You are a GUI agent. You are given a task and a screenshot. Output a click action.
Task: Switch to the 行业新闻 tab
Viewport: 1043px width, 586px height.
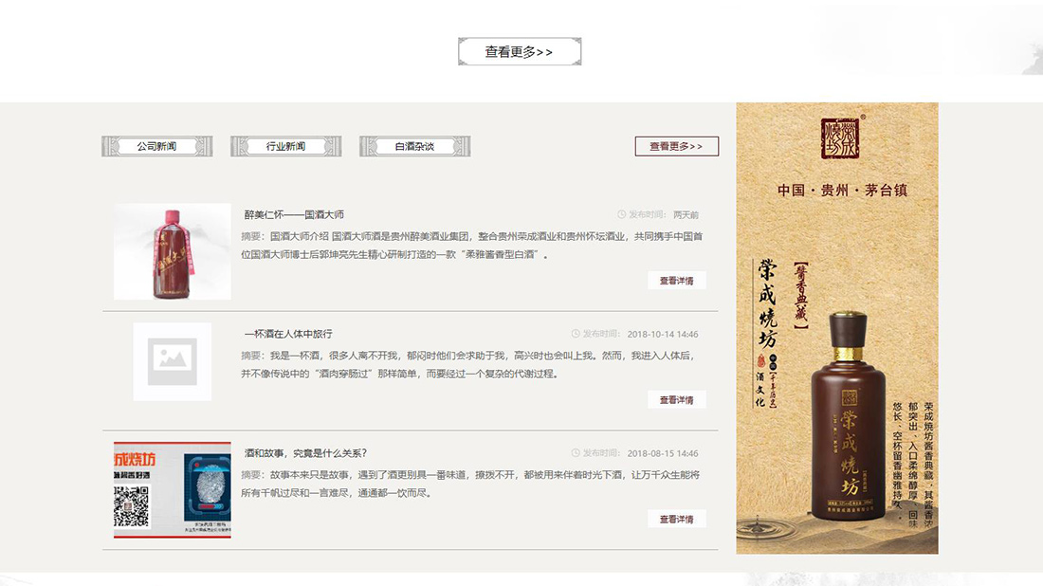point(286,146)
